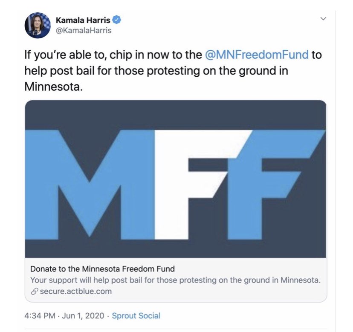Expand the tweet options chevron

pyautogui.click(x=323, y=19)
